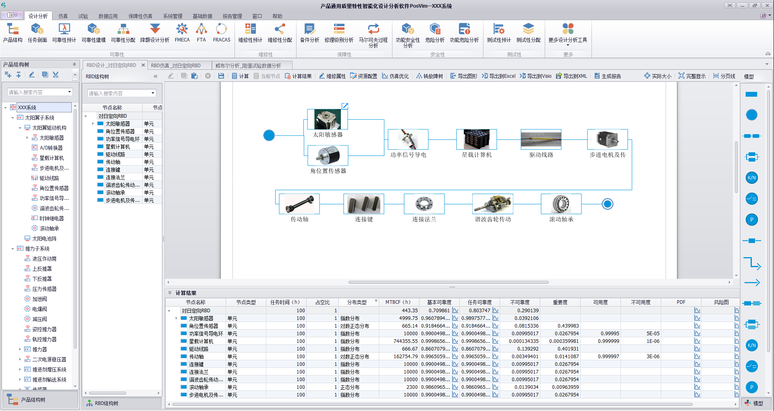Open the 测试性分配 tool
This screenshot has height=411, width=774.
point(528,33)
